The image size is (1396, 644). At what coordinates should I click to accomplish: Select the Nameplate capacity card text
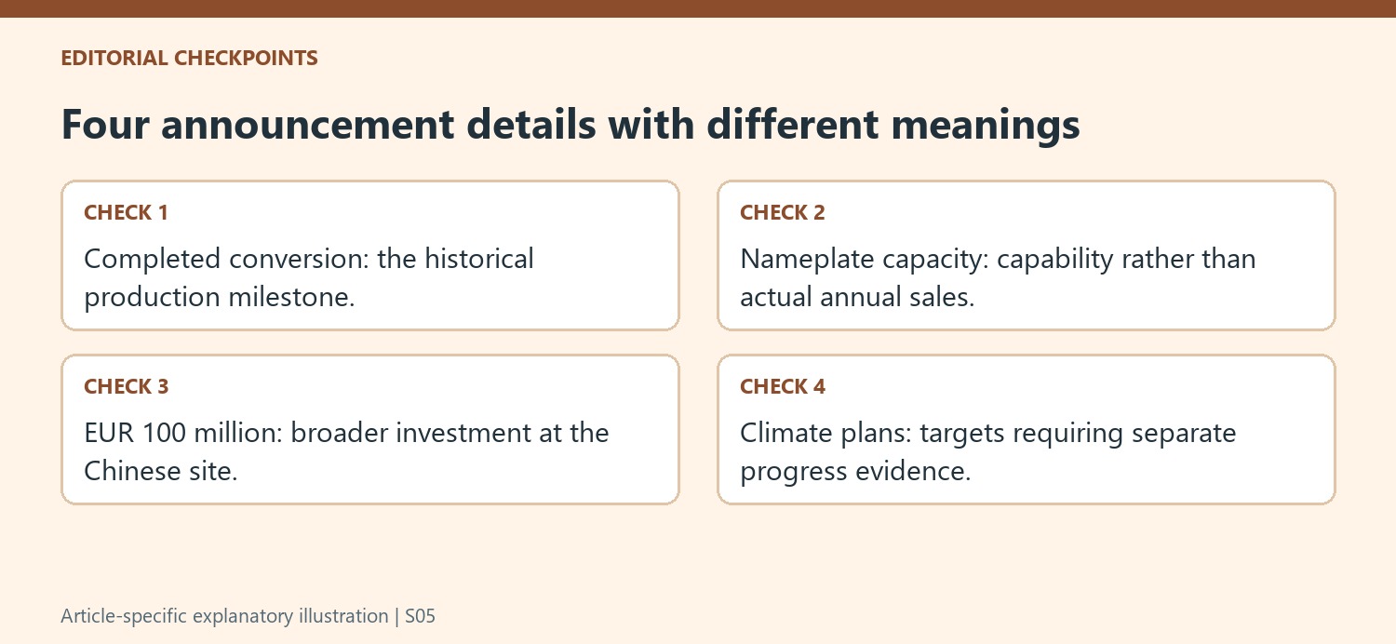point(998,277)
